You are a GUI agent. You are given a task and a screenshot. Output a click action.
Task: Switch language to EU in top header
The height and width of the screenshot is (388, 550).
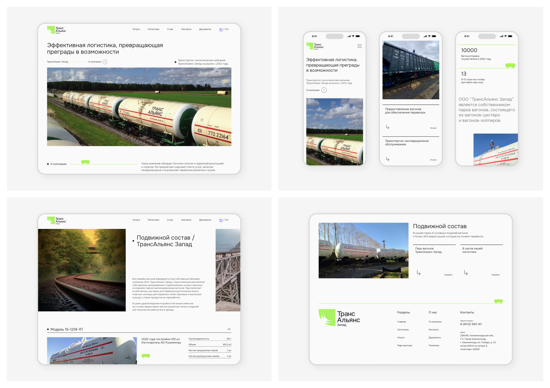click(227, 29)
